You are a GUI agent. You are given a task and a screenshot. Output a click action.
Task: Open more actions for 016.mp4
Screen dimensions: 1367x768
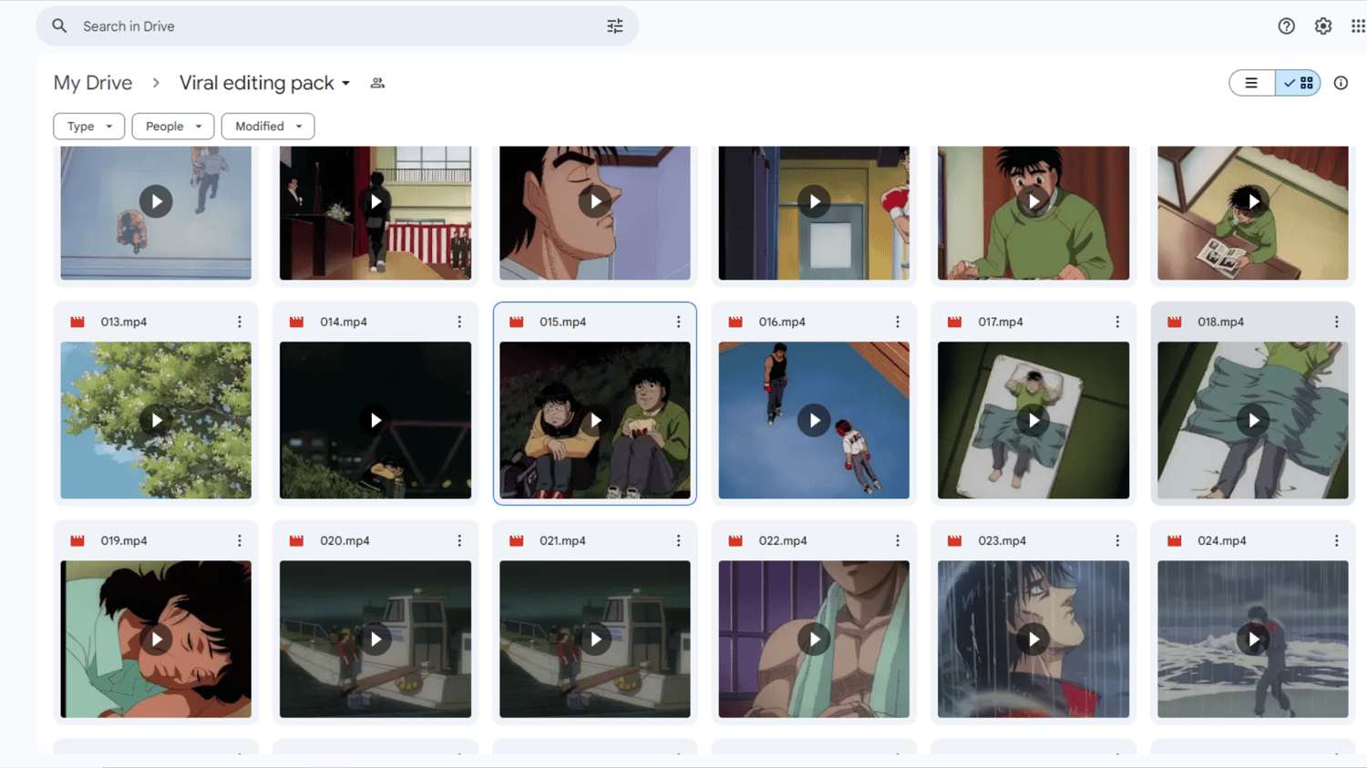point(898,322)
